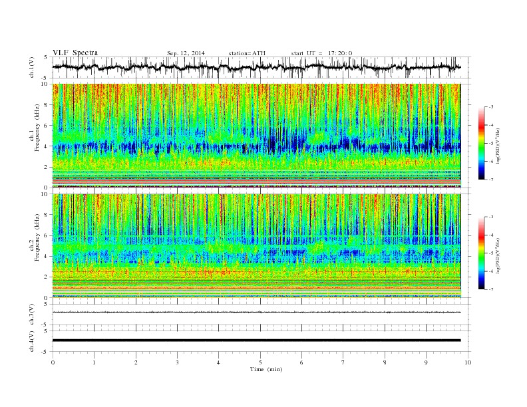Screen dimensions: 527x407
Task: Click the "Time (min)" x-axis label
Action: click(266, 369)
